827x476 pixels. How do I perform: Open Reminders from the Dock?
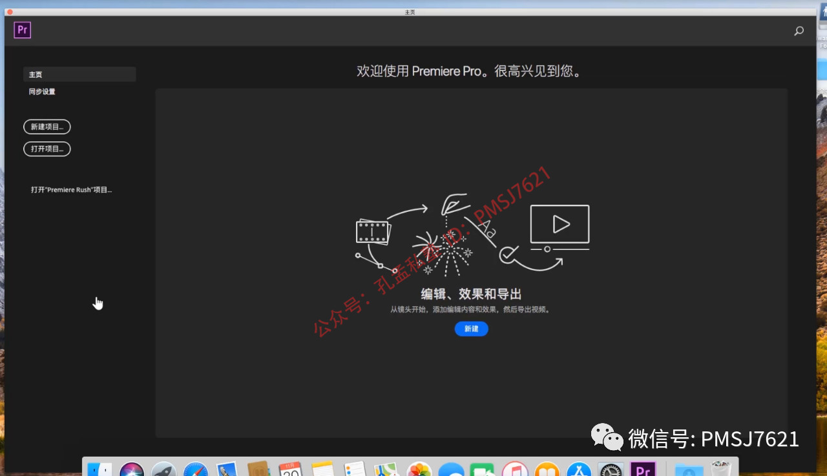[355, 470]
